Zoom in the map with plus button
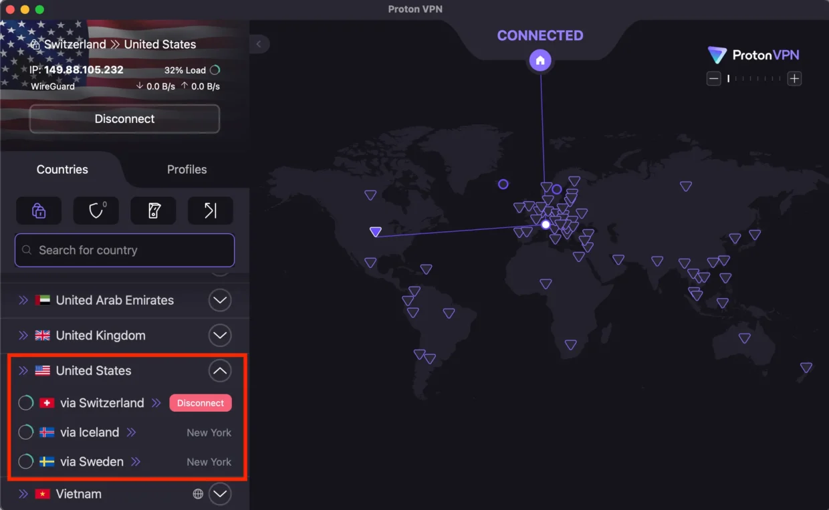The height and width of the screenshot is (510, 829). tap(794, 79)
